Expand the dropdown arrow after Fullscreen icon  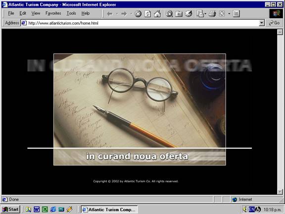pos(229,14)
